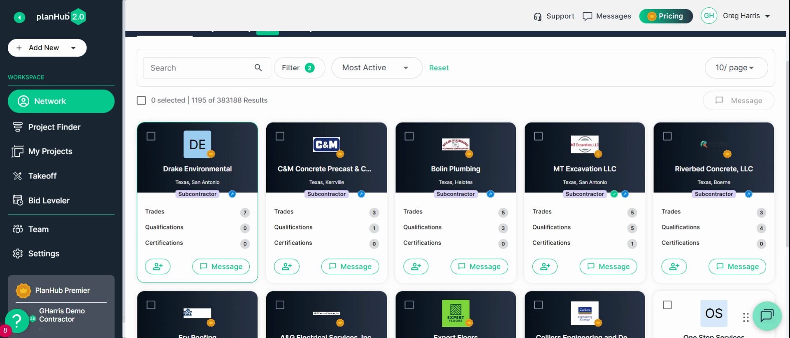Click Bolin Plumbing company logo
Viewport: 790px width, 338px height.
(x=455, y=144)
